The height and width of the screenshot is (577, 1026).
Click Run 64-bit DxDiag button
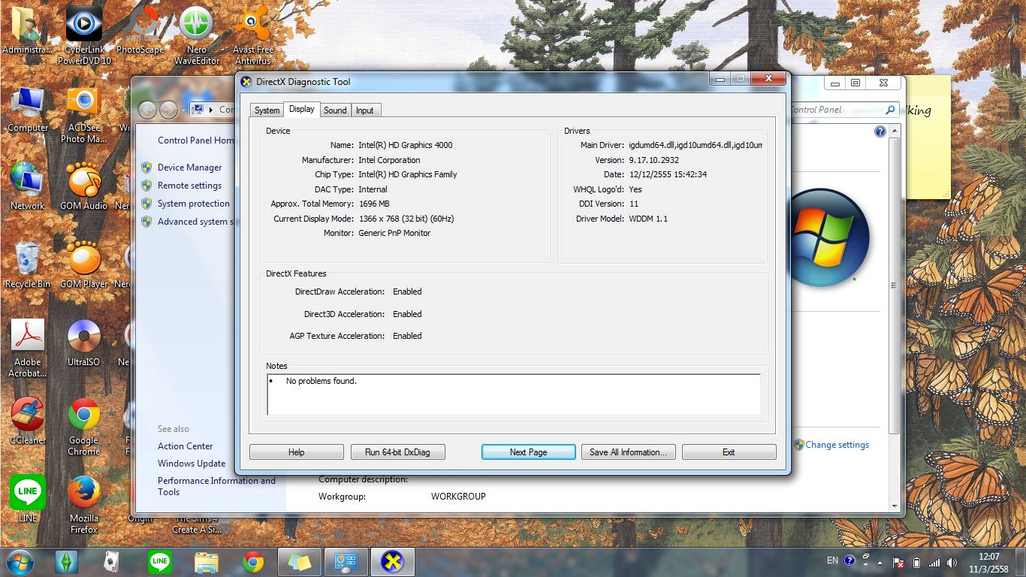click(397, 452)
